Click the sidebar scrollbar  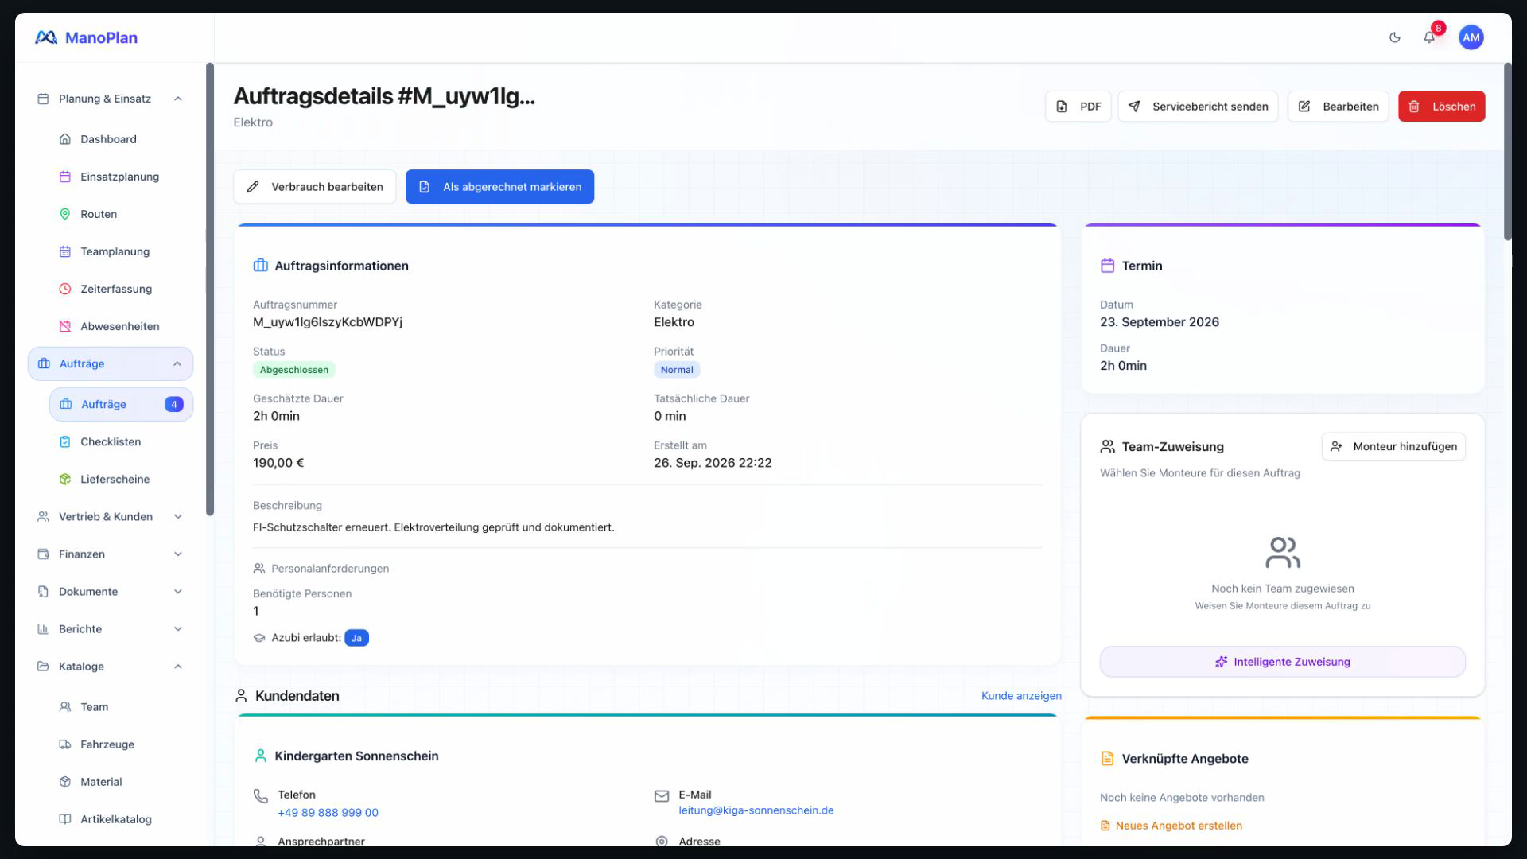(x=210, y=289)
